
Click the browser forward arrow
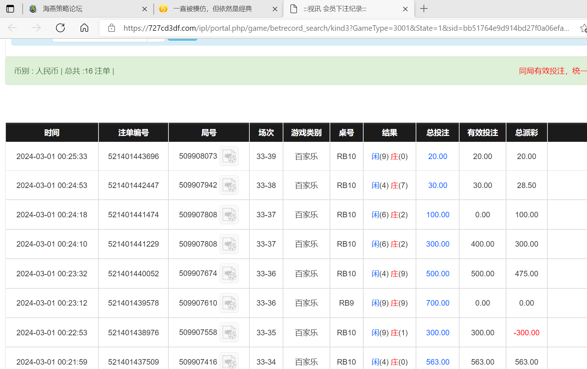click(36, 28)
